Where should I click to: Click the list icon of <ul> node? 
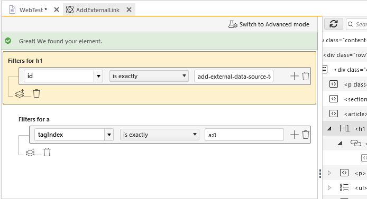(344, 187)
